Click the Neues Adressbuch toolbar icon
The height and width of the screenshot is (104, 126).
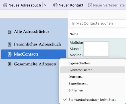(5, 5)
